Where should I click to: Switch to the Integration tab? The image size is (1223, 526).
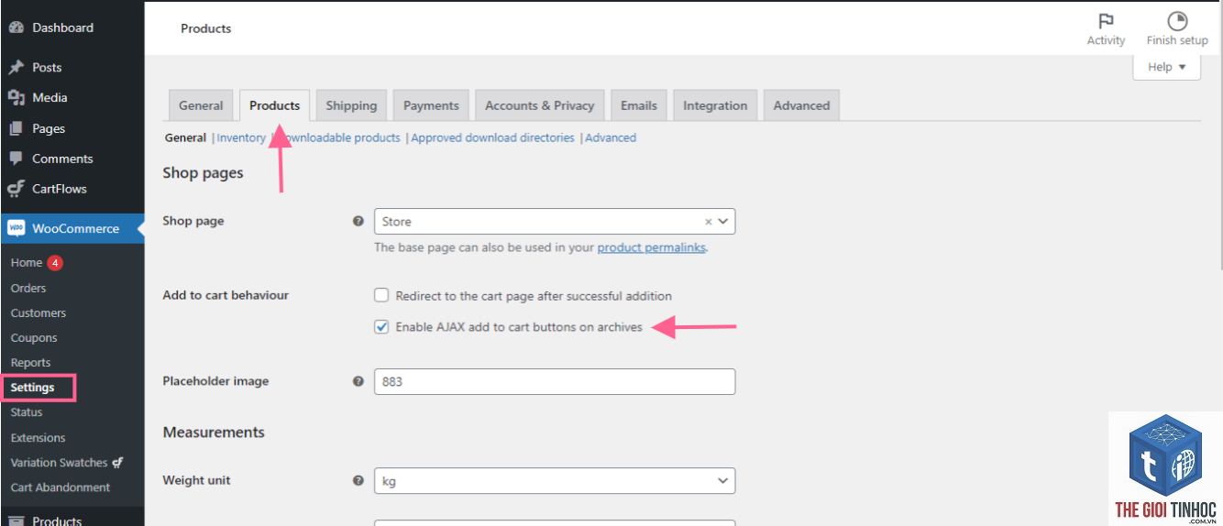click(715, 105)
